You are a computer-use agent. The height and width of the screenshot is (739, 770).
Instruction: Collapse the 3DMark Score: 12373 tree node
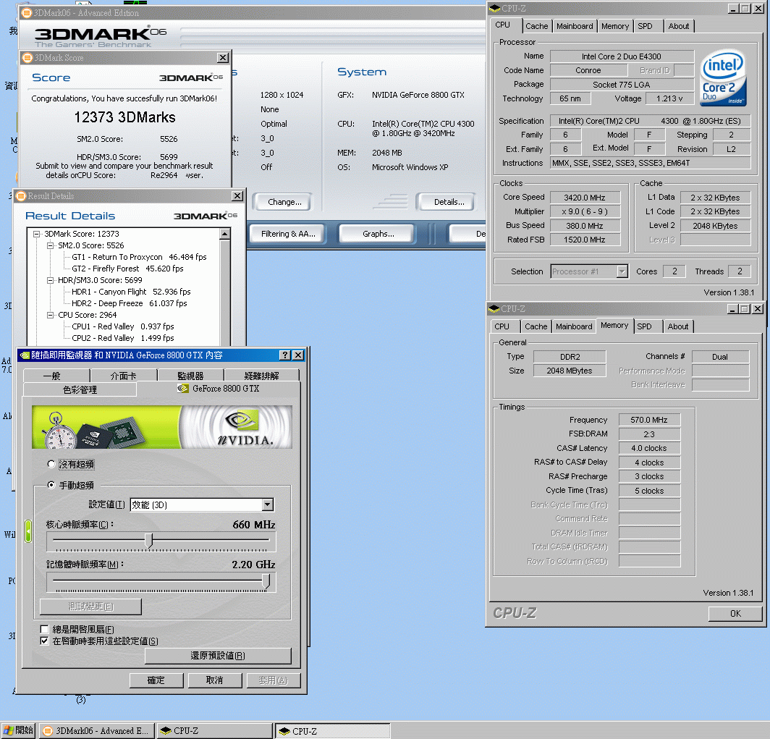pos(36,235)
